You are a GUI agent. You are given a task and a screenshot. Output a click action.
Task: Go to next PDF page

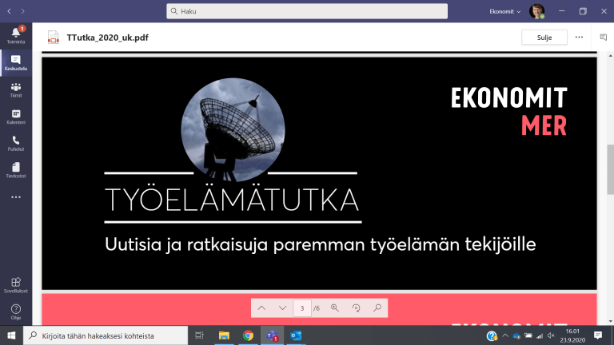(x=282, y=307)
